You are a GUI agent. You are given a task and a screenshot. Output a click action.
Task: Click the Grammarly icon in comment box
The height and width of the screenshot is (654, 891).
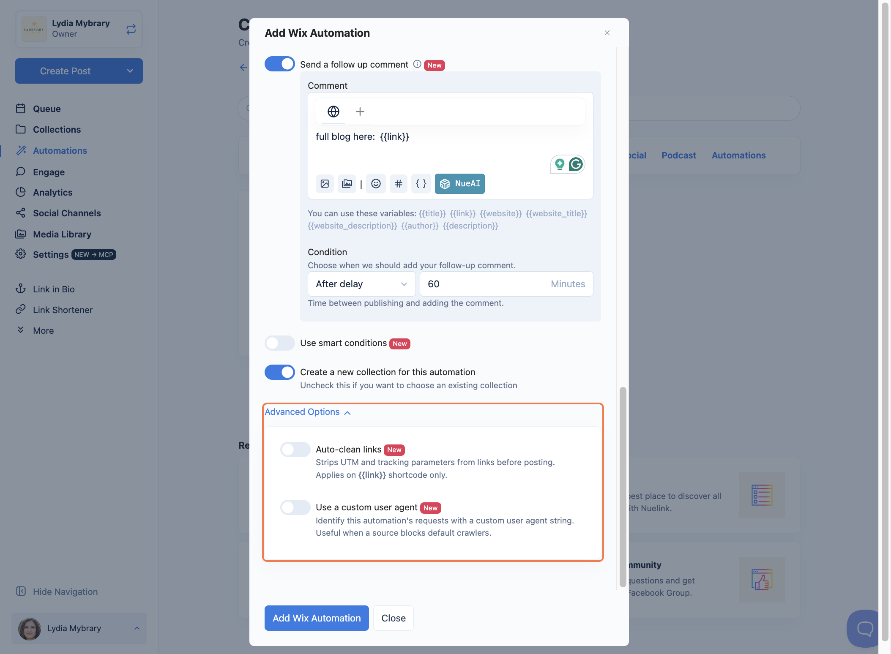576,164
